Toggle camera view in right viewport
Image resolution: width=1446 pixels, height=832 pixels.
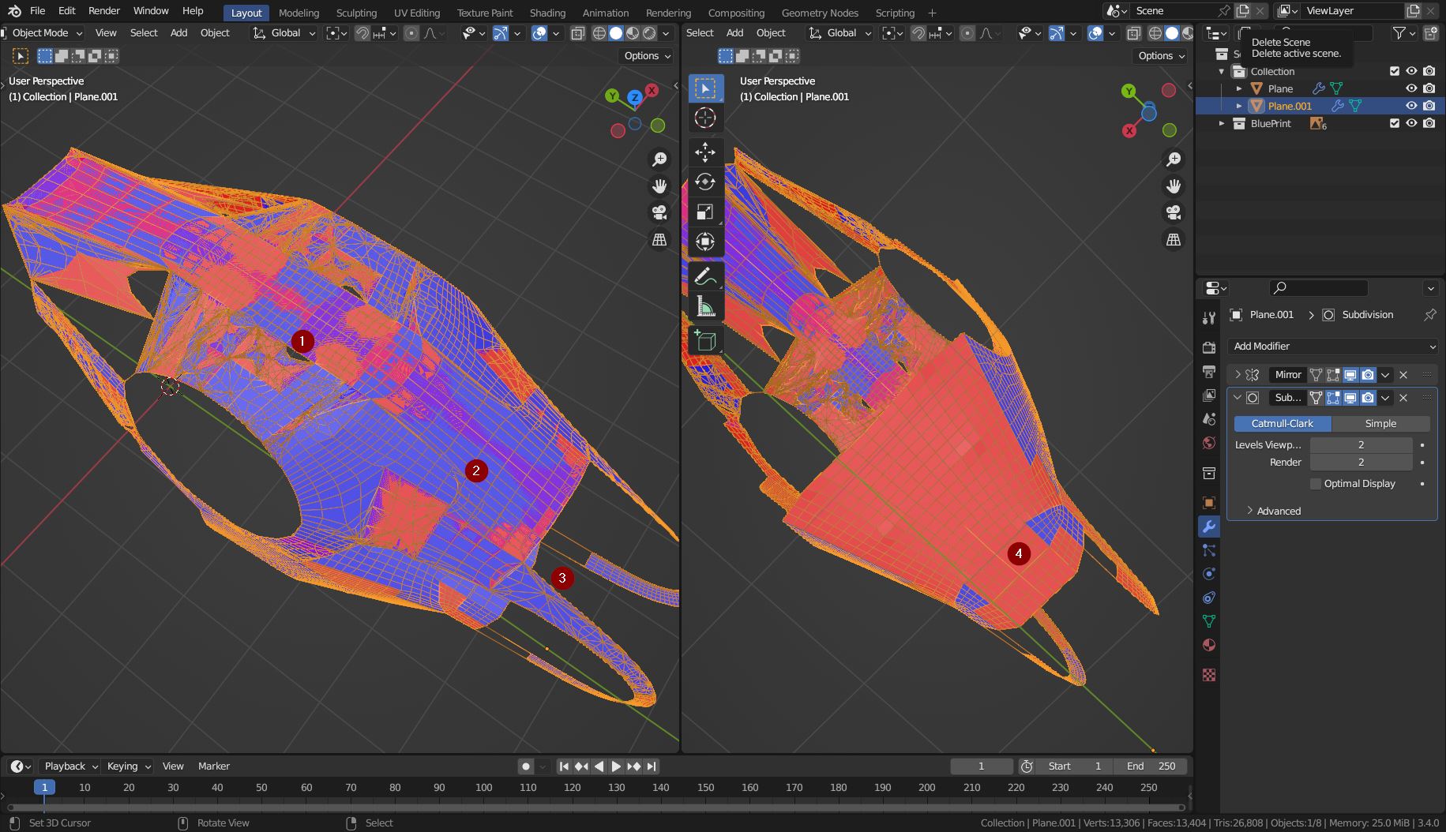click(x=1174, y=212)
